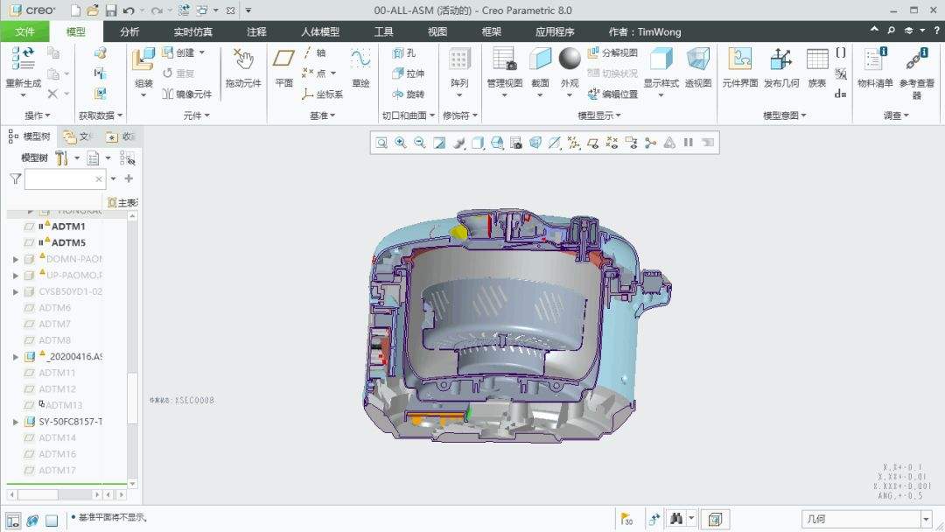Click the 拉伸 extrude tool

click(409, 73)
